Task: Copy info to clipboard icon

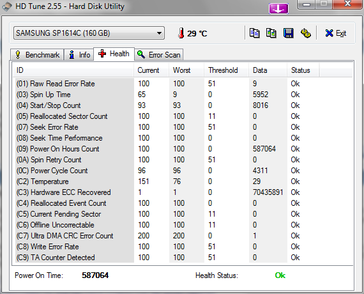Action: 254,33
